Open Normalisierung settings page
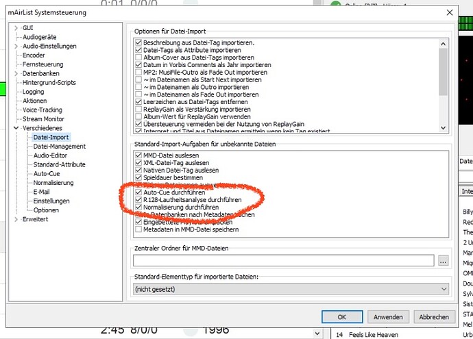The height and width of the screenshot is (339, 473). coord(53,183)
